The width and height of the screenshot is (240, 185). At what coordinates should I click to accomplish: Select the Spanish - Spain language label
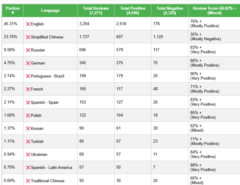point(45,102)
